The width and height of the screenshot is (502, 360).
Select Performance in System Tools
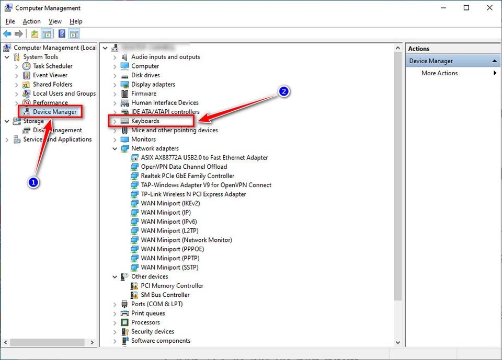(x=50, y=103)
